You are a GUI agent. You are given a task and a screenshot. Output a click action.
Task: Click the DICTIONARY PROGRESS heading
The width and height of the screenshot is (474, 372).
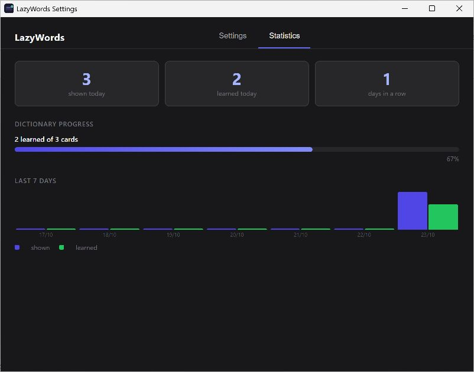point(54,124)
